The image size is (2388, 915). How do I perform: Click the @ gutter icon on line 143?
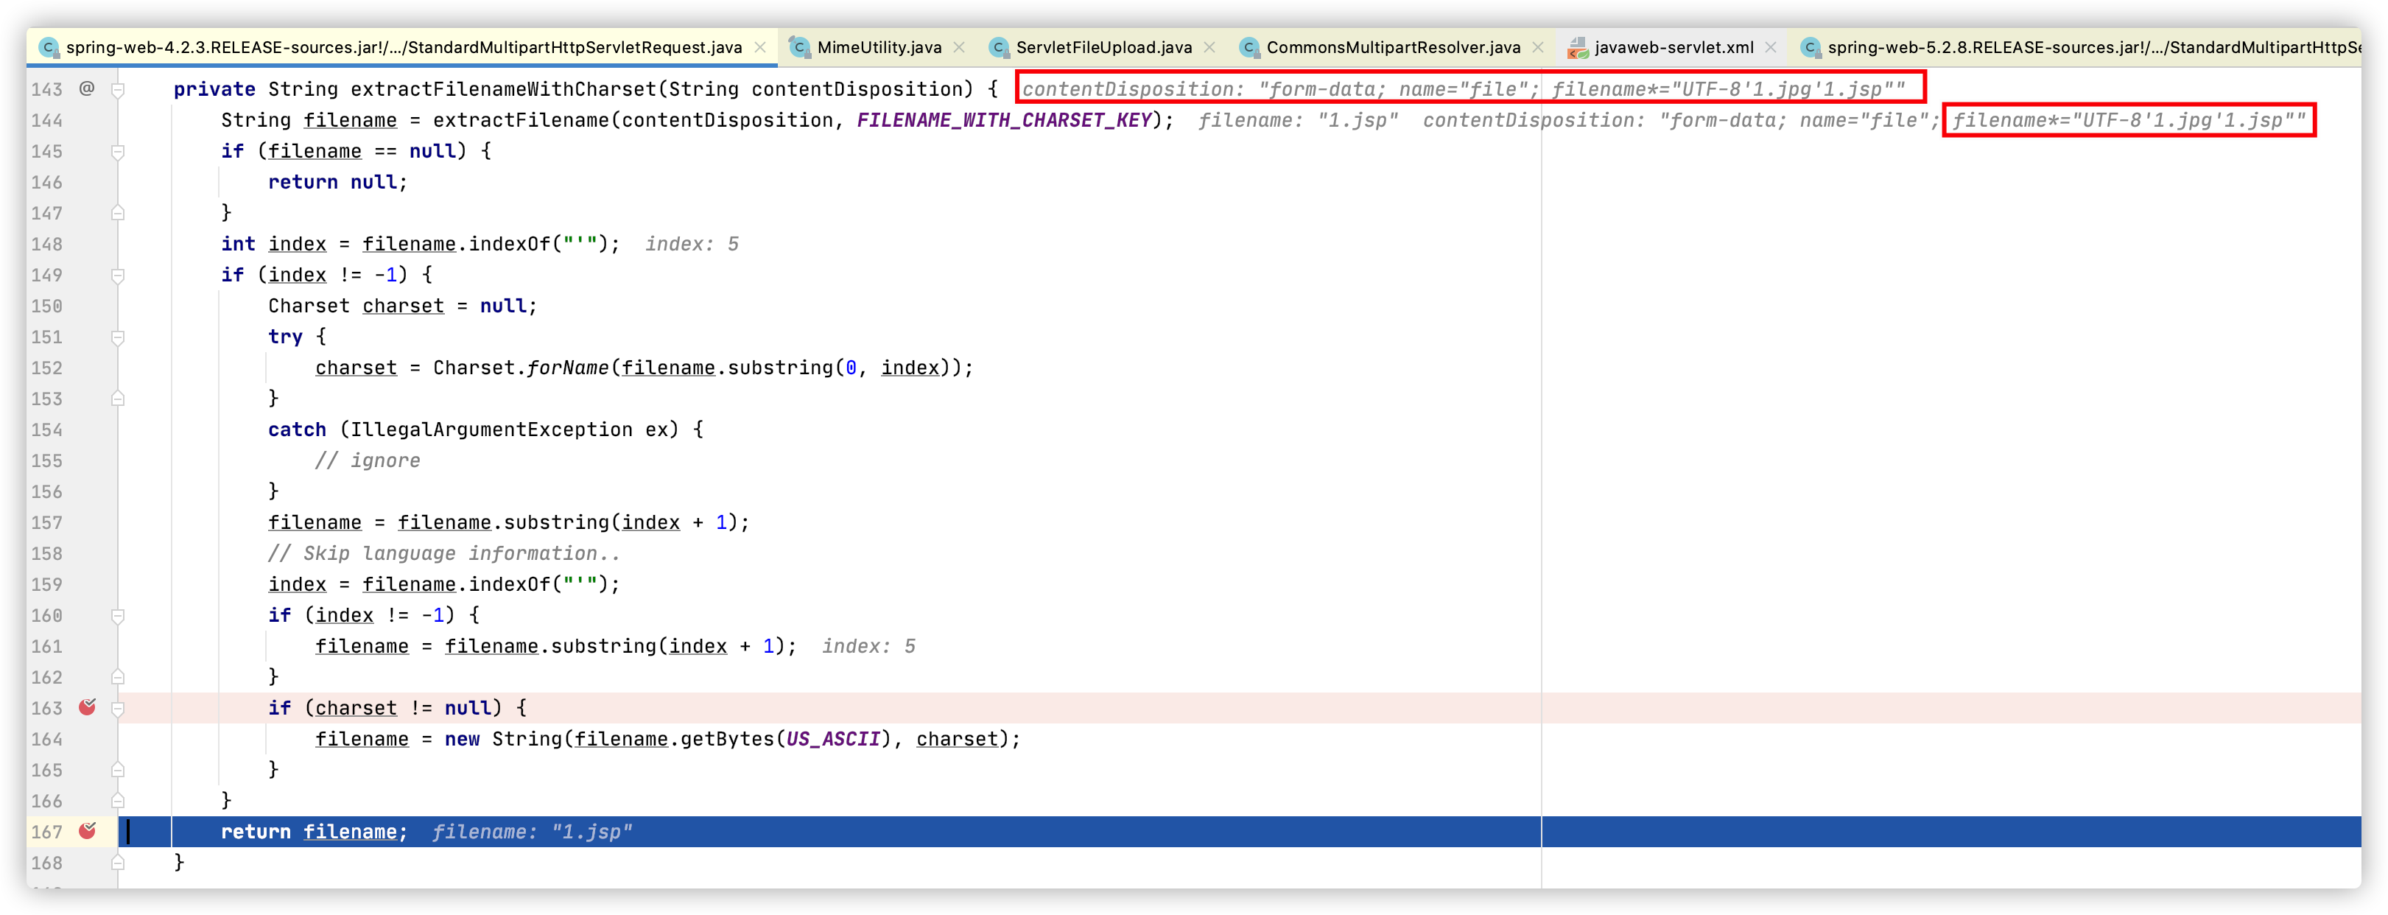[86, 88]
